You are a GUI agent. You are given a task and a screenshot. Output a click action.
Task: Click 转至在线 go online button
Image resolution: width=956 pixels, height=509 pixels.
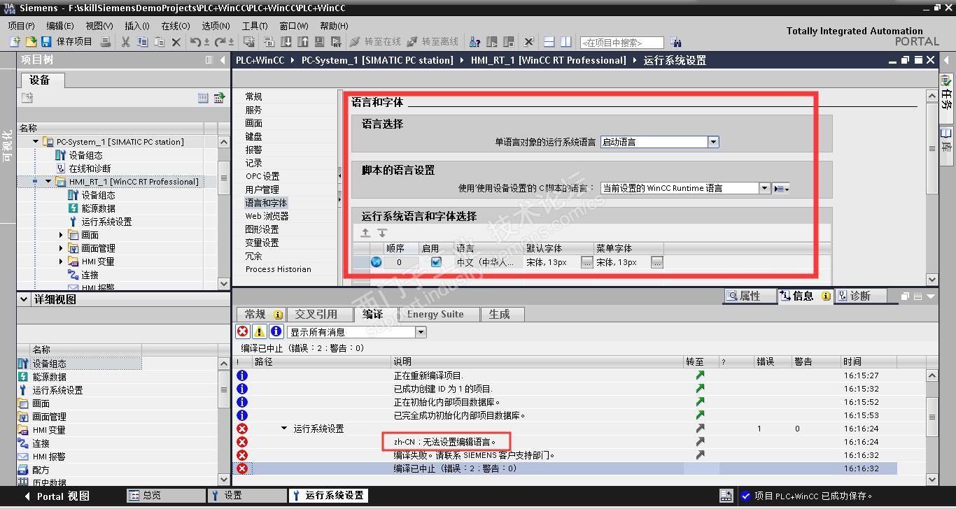(375, 42)
